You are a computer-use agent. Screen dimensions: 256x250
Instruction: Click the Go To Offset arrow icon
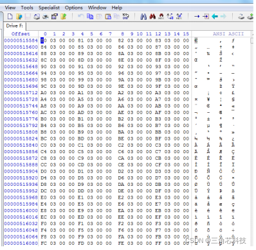tap(197, 17)
